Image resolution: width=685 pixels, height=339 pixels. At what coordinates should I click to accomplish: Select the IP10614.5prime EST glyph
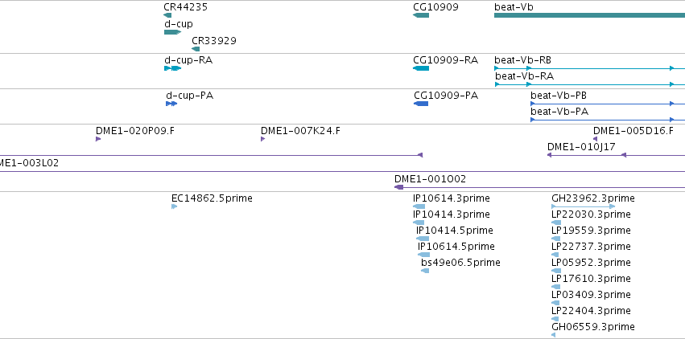423,255
